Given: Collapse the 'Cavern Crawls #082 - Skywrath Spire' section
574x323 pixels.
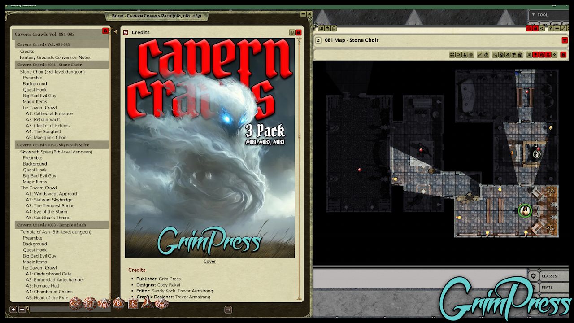Looking at the screenshot, I should click(x=62, y=145).
